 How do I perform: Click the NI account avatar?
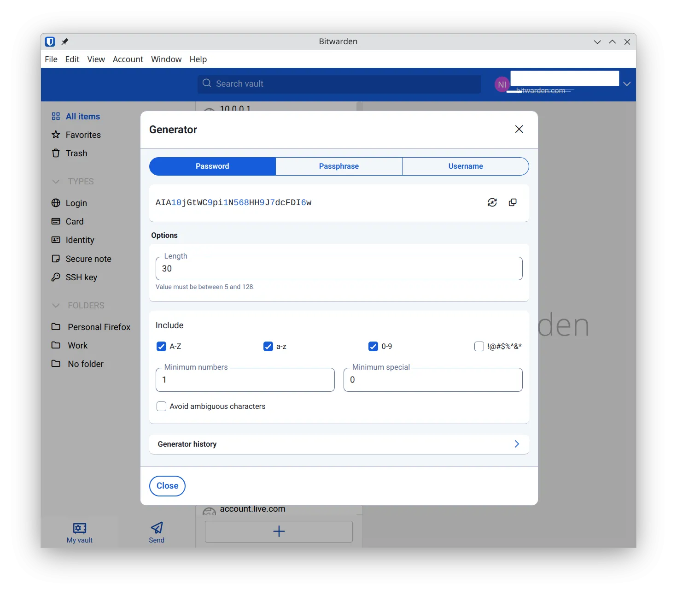(502, 84)
